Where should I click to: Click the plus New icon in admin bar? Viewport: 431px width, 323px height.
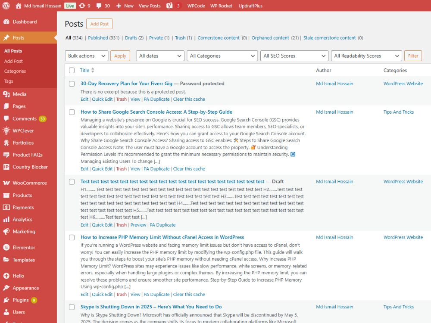click(119, 6)
